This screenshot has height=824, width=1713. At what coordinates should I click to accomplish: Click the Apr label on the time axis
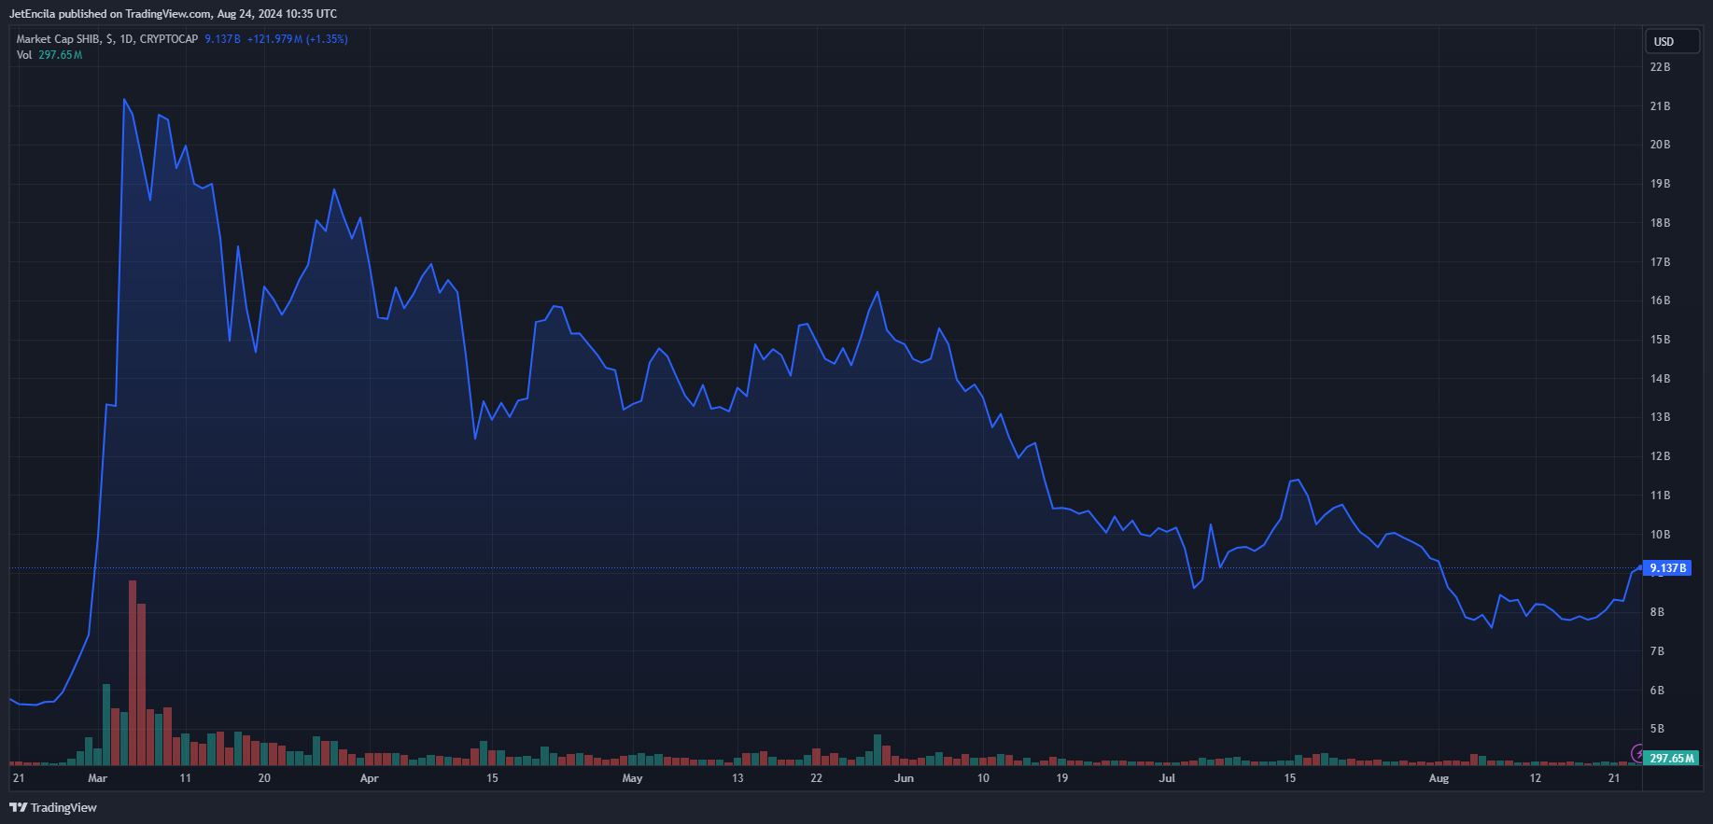click(x=370, y=778)
